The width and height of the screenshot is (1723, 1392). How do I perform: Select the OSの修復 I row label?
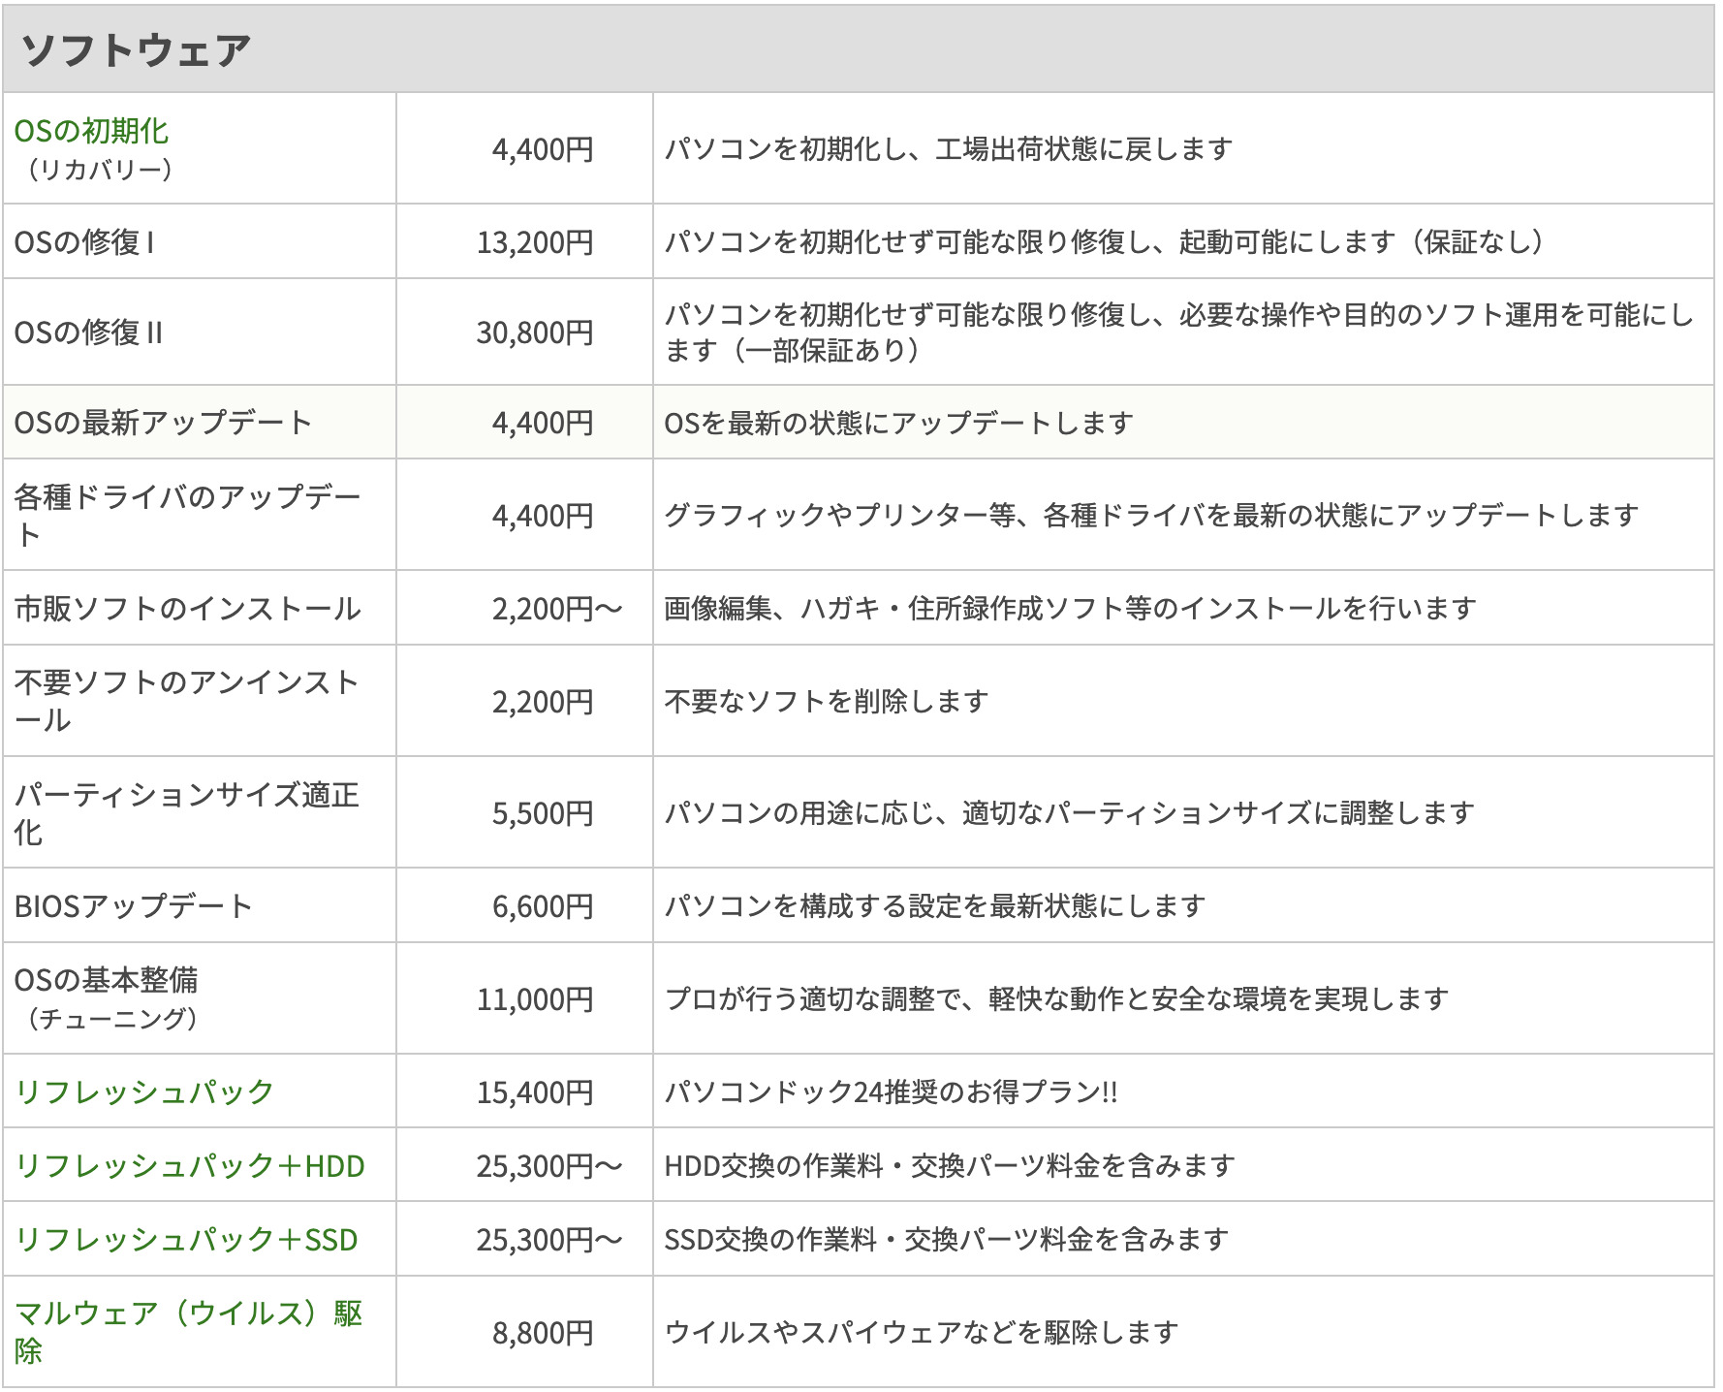point(84,242)
